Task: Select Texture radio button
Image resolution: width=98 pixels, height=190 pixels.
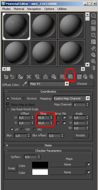Action: [x=8, y=98]
